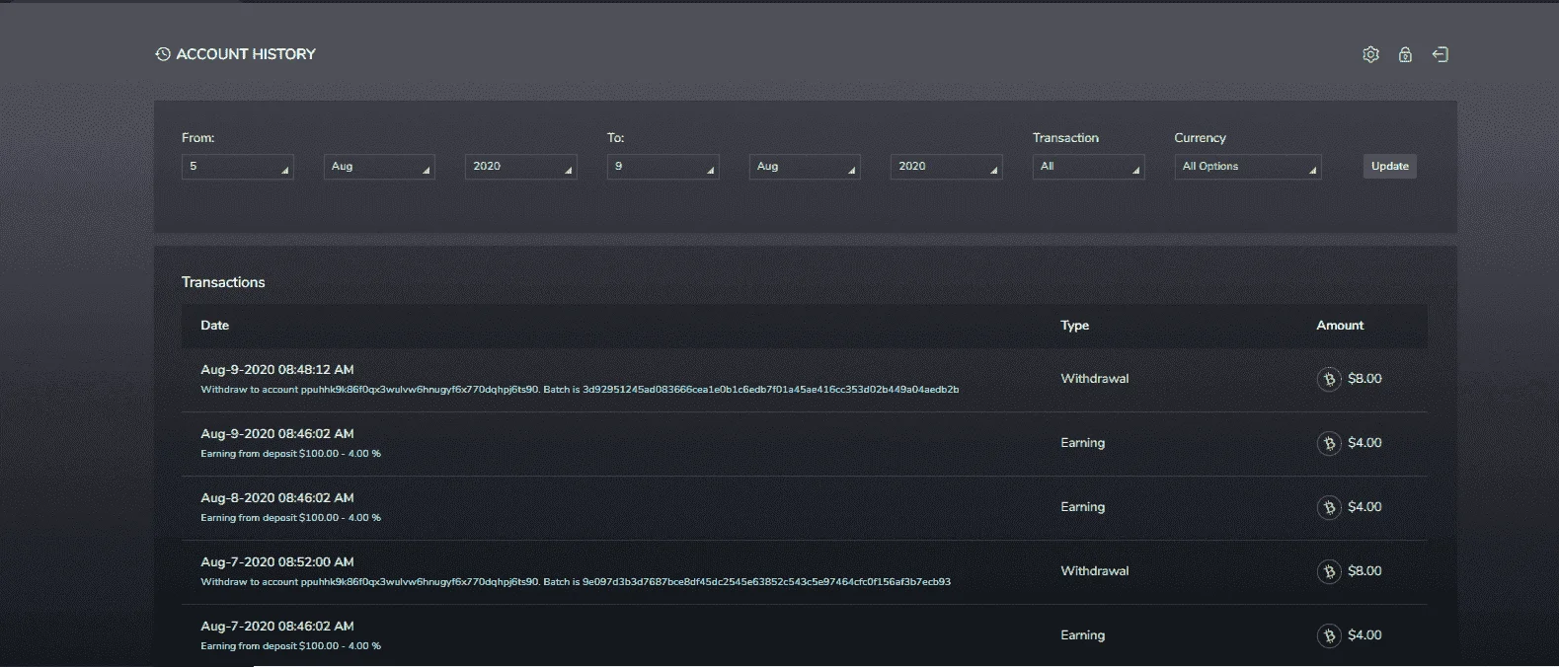Click batch hash text starting 3d92951245
The height and width of the screenshot is (667, 1559).
click(771, 390)
